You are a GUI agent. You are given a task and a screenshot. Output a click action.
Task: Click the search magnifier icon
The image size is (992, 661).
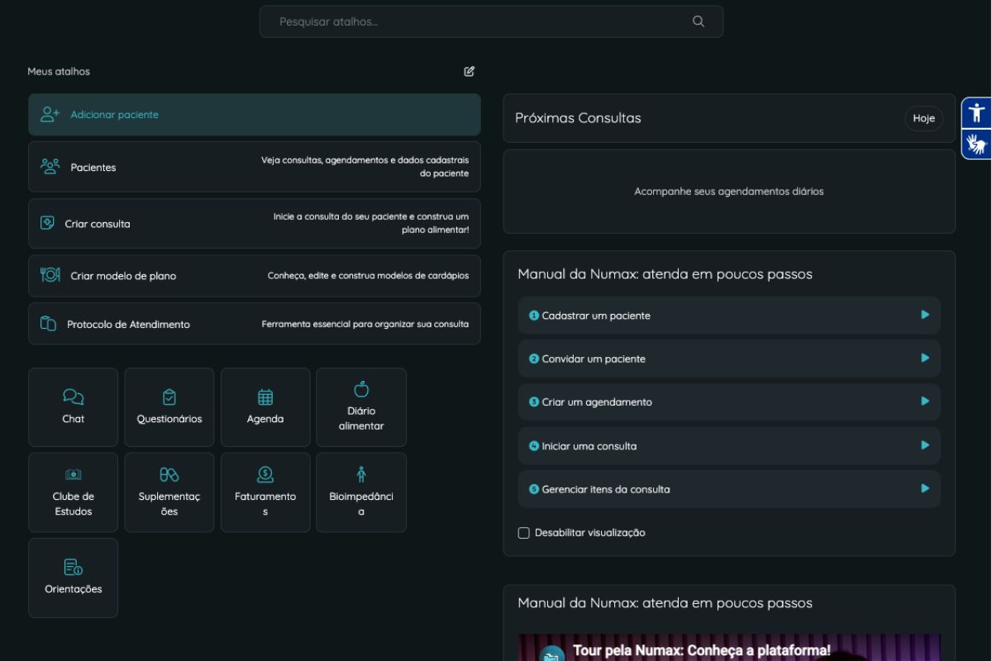click(x=699, y=21)
